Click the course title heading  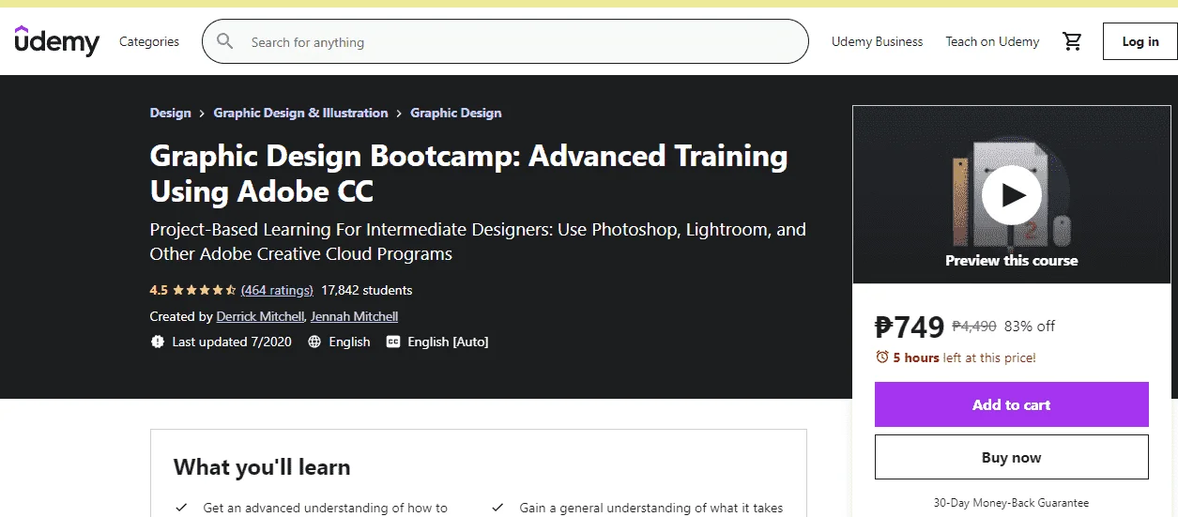point(468,173)
